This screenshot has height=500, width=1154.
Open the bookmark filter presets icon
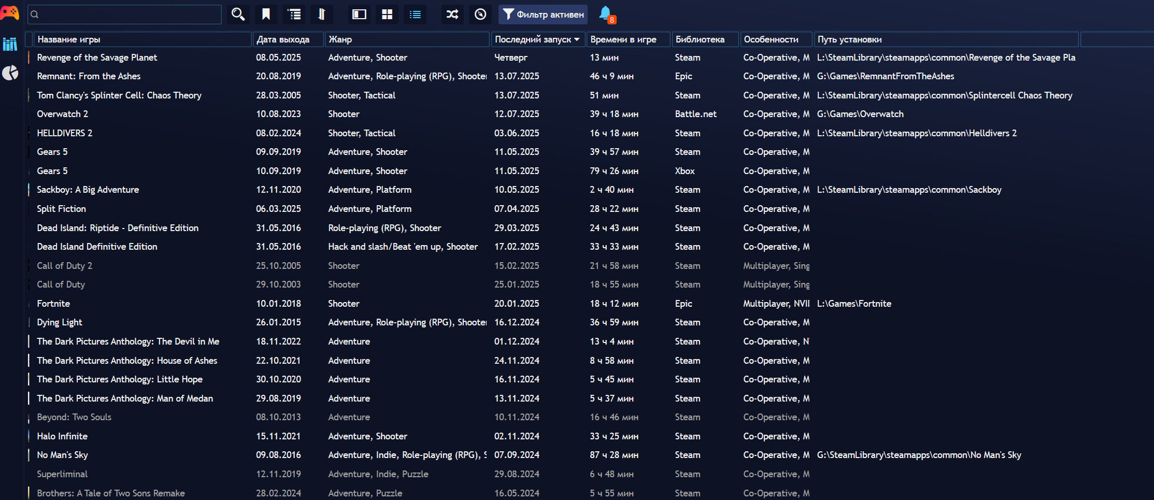(x=266, y=15)
